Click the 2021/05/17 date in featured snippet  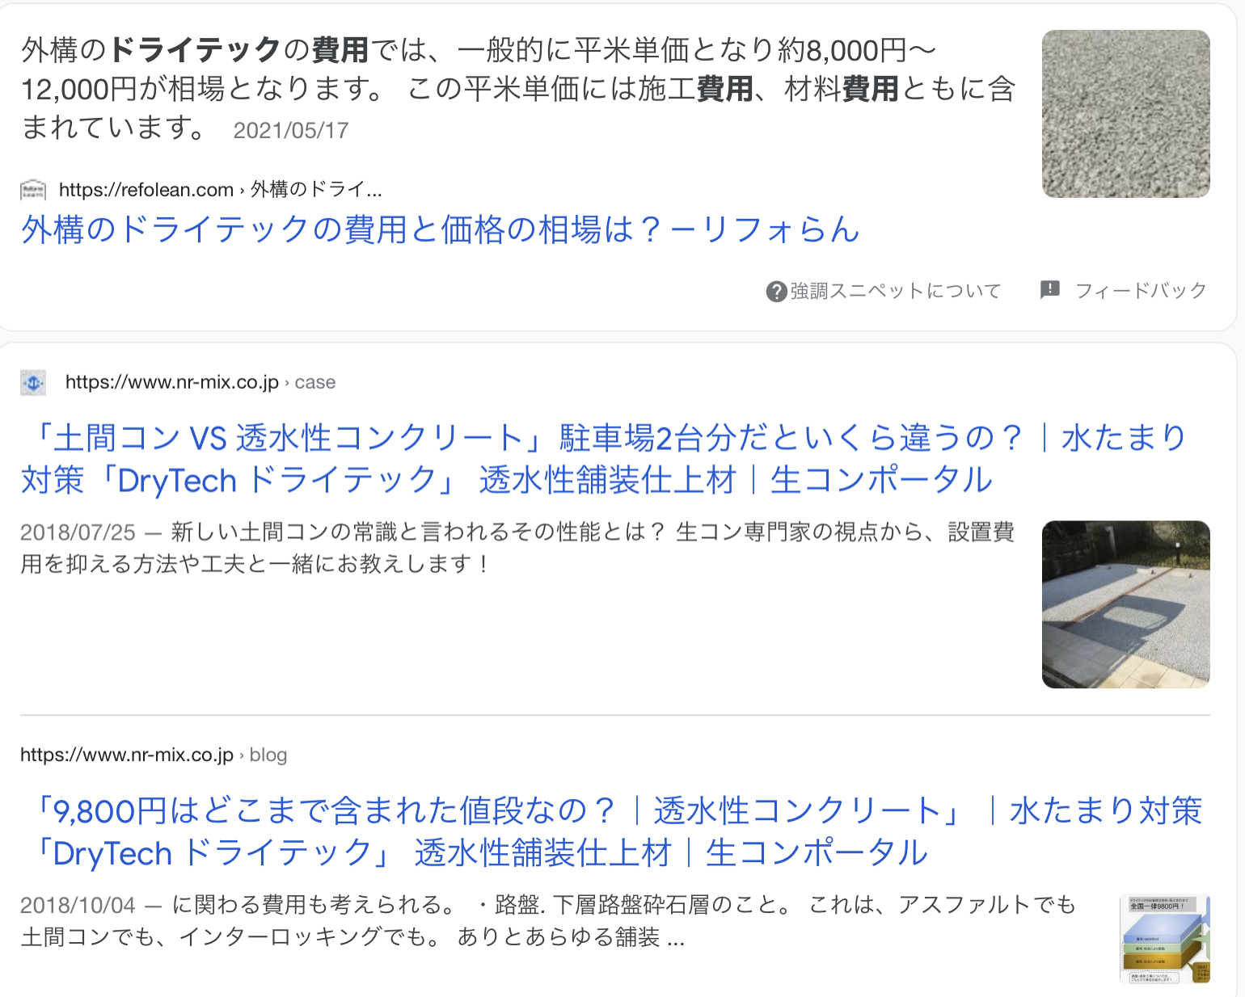pyautogui.click(x=291, y=131)
